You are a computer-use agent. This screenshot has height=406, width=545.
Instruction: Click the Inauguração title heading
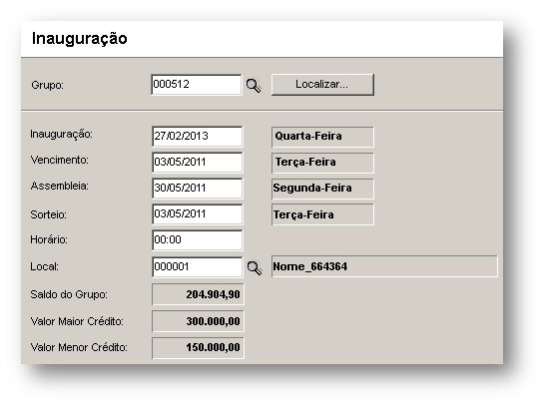(80, 39)
